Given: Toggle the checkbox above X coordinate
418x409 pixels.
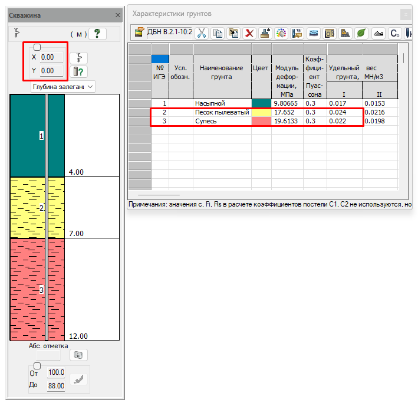Looking at the screenshot, I should pos(37,47).
